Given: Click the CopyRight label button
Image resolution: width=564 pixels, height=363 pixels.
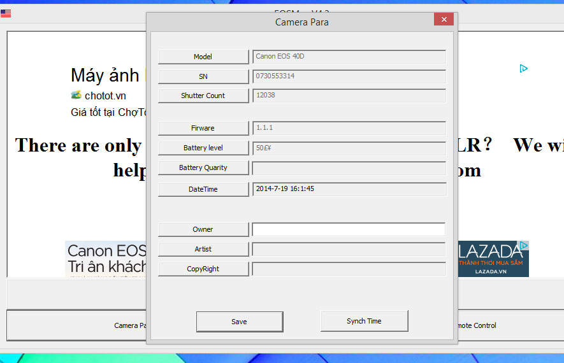Looking at the screenshot, I should [203, 269].
